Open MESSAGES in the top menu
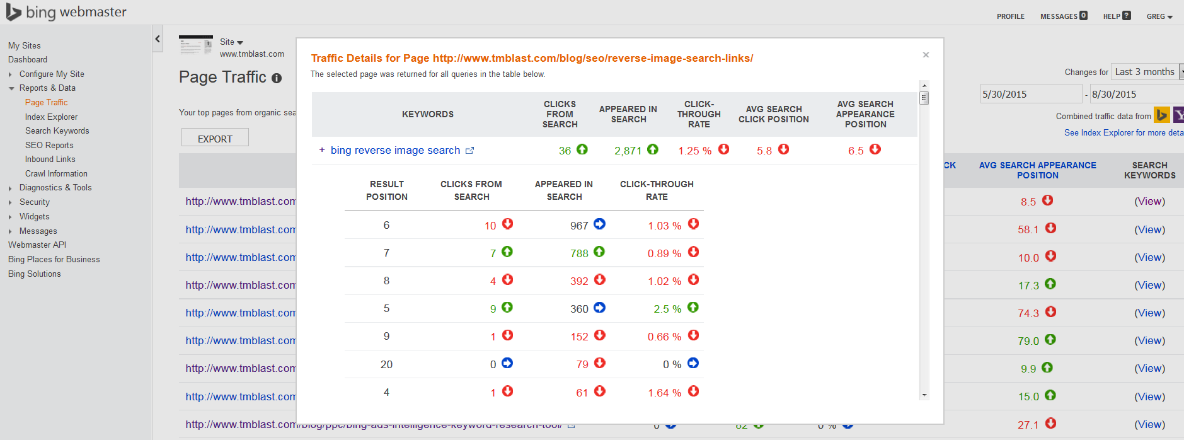This screenshot has height=440, width=1184. coord(1059,16)
